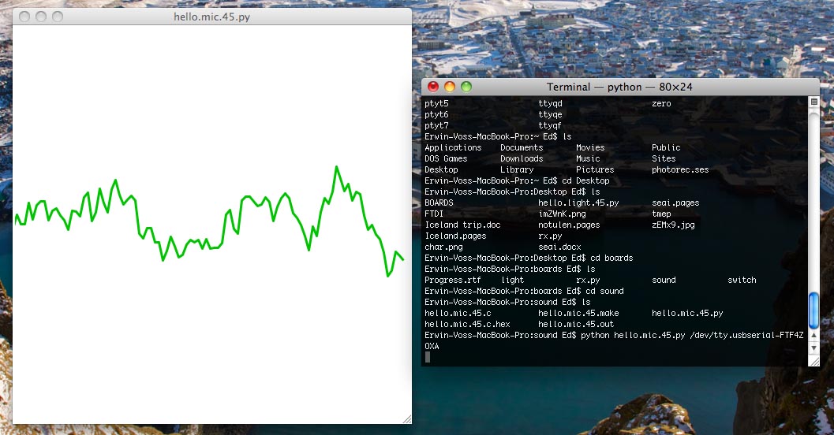Click hello.mic.45.c in sound listing
Screen dimensions: 834x435
pyautogui.click(x=458, y=314)
